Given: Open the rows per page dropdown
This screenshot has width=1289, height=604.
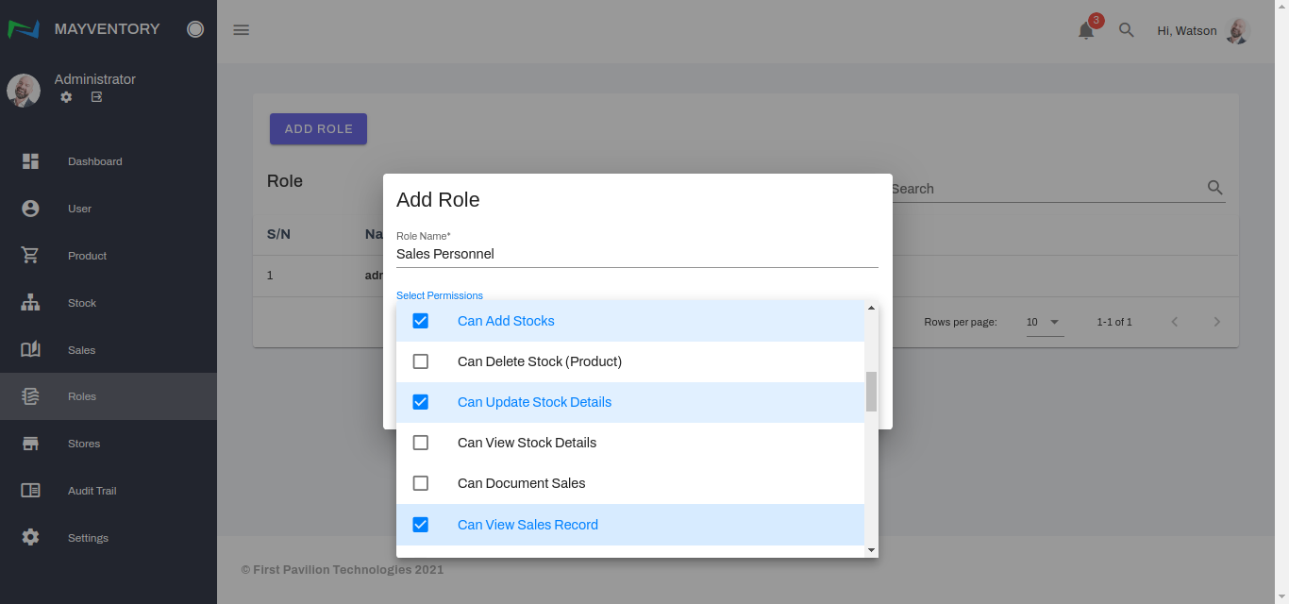Looking at the screenshot, I should point(1045,322).
